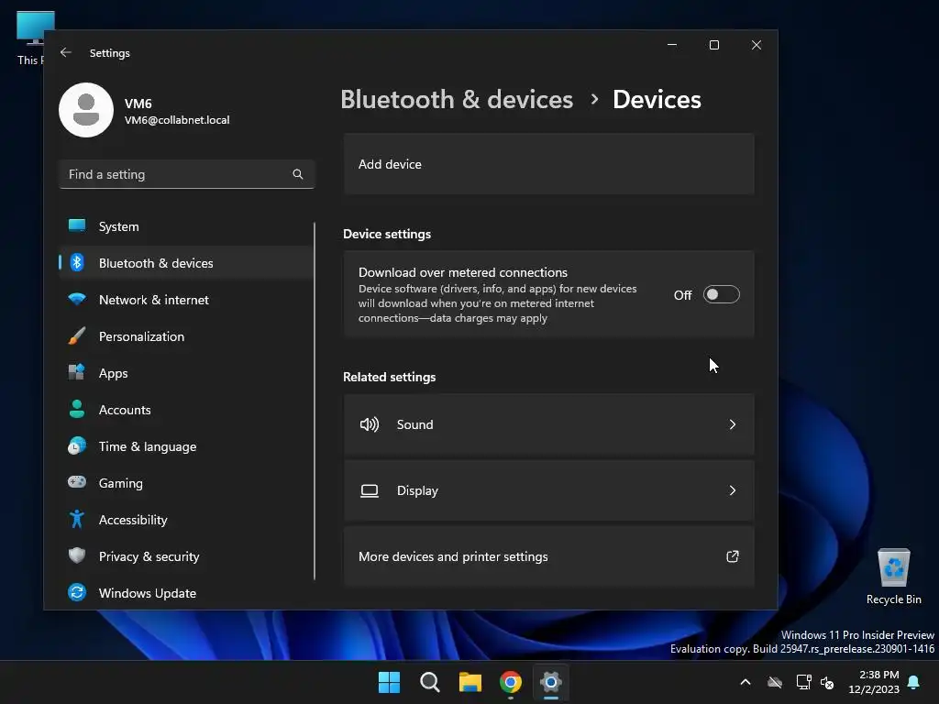
Task: Open the Apps settings category
Action: 186,372
